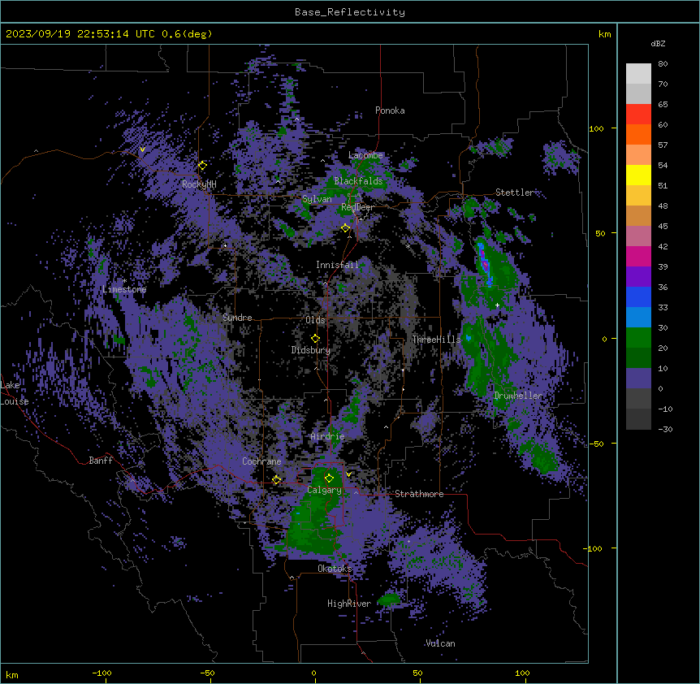Pick the orange 57-60 dBZ legend swatch

tap(638, 134)
